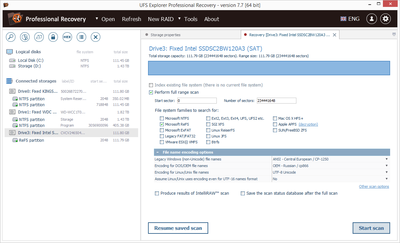Viewport: 400px width, 243px height.
Task: Toggle Perform full range scan checkbox
Action: click(x=151, y=92)
